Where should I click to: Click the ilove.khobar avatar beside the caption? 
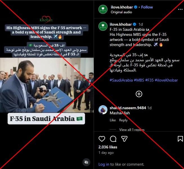[103, 26]
